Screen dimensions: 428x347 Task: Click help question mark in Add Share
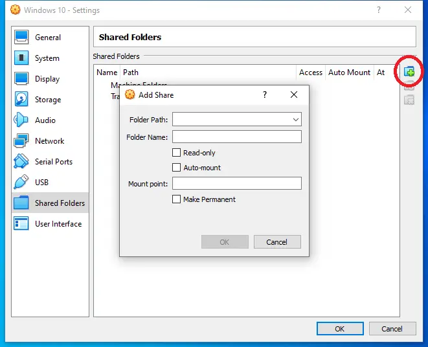coord(264,95)
